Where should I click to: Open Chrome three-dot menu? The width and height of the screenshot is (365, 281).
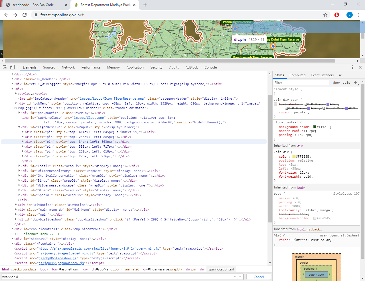pos(359,15)
